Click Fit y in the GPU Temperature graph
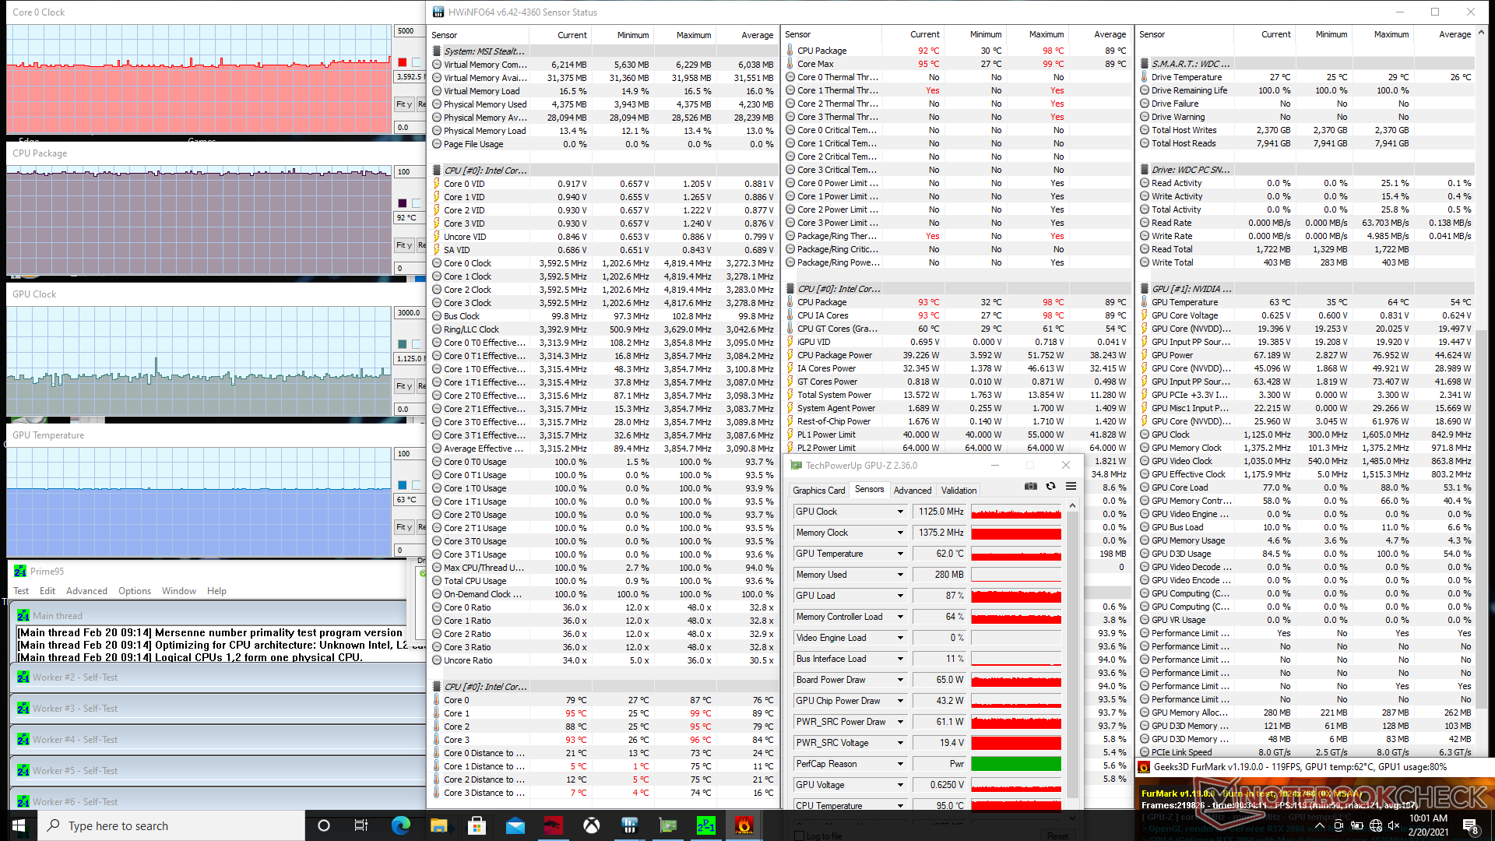 [403, 527]
